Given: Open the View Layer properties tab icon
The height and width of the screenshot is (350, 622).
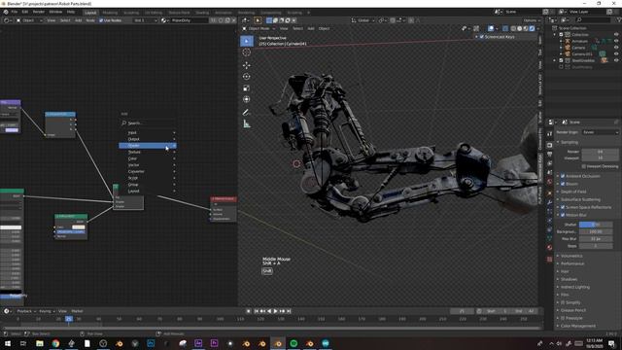Looking at the screenshot, I should pyautogui.click(x=549, y=163).
